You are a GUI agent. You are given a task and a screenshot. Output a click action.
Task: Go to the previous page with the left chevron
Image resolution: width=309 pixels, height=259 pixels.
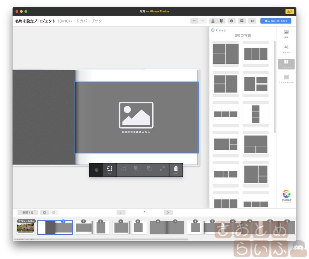pyautogui.click(x=121, y=213)
